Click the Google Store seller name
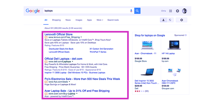 pyautogui.click(x=141, y=61)
